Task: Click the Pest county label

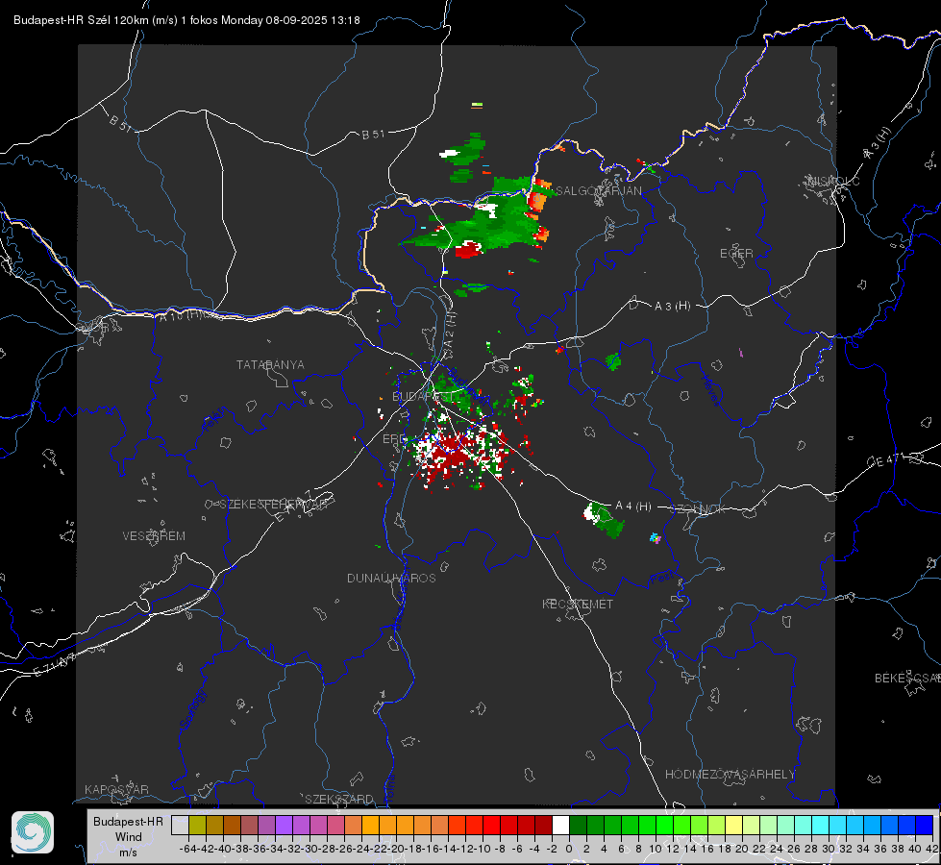Action: [662, 580]
